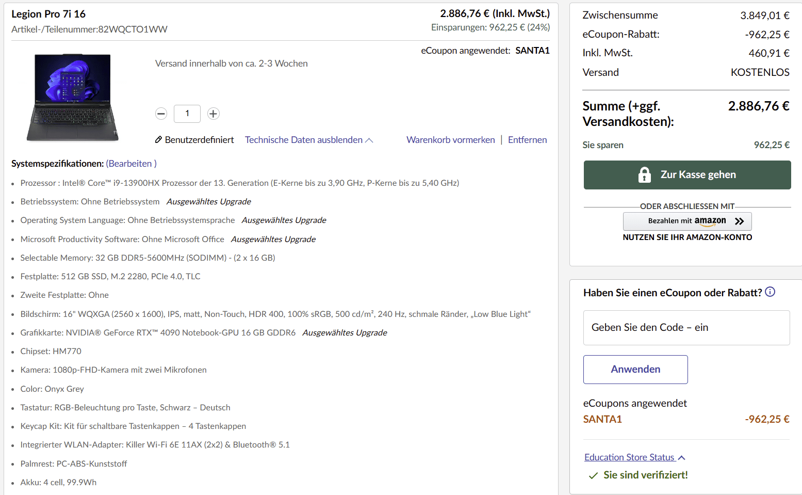802x495 pixels.
Task: Increase quantity with the plus icon
Action: pyautogui.click(x=214, y=114)
